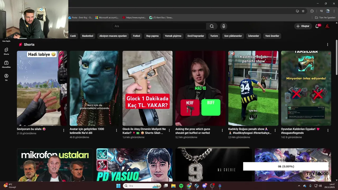Image resolution: width=338 pixels, height=190 pixels.
Task: Play the Avatar Na'vi short thumbnail
Action: [x=95, y=88]
